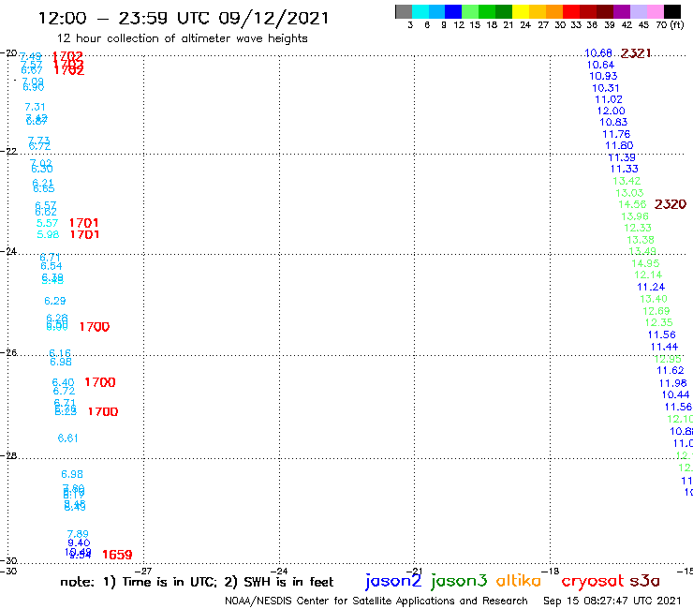Select the pink legend swatch
This screenshot has width=693, height=609.
[x=655, y=11]
